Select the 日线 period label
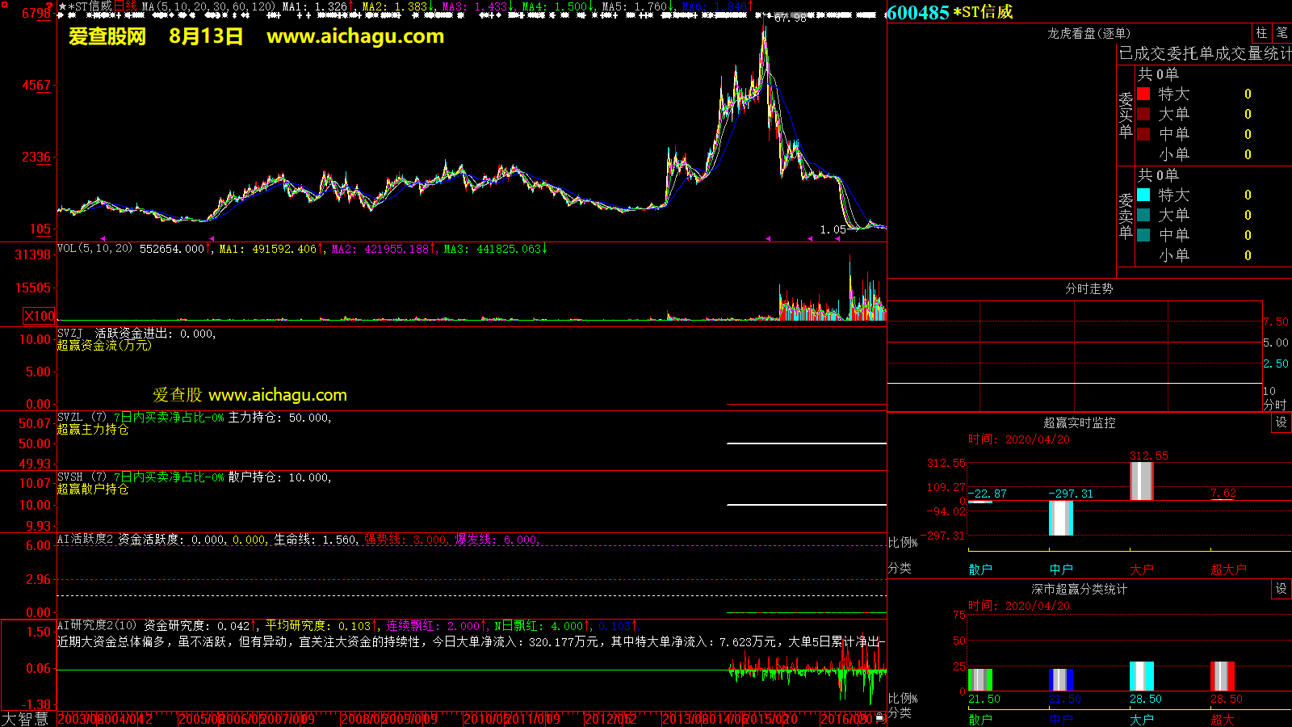This screenshot has height=727, width=1292. coord(126,6)
